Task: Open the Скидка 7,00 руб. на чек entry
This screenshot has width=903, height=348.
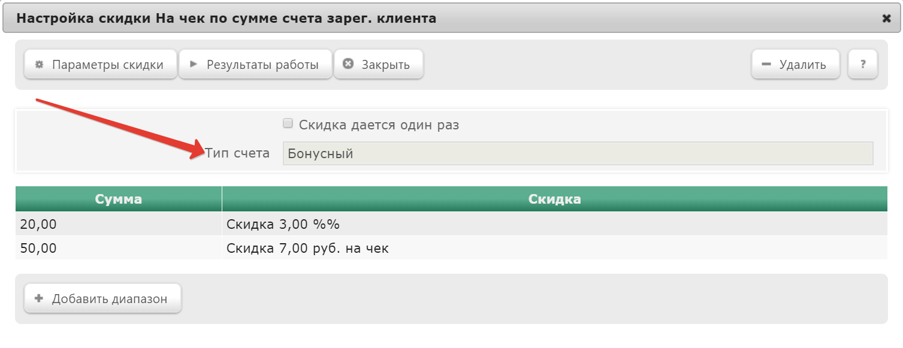Action: point(307,248)
